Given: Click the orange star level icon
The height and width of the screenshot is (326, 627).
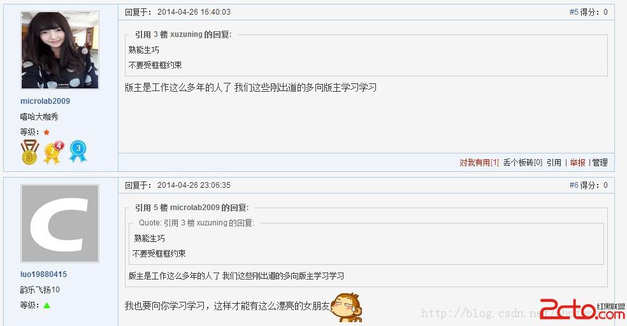Looking at the screenshot, I should tap(47, 132).
